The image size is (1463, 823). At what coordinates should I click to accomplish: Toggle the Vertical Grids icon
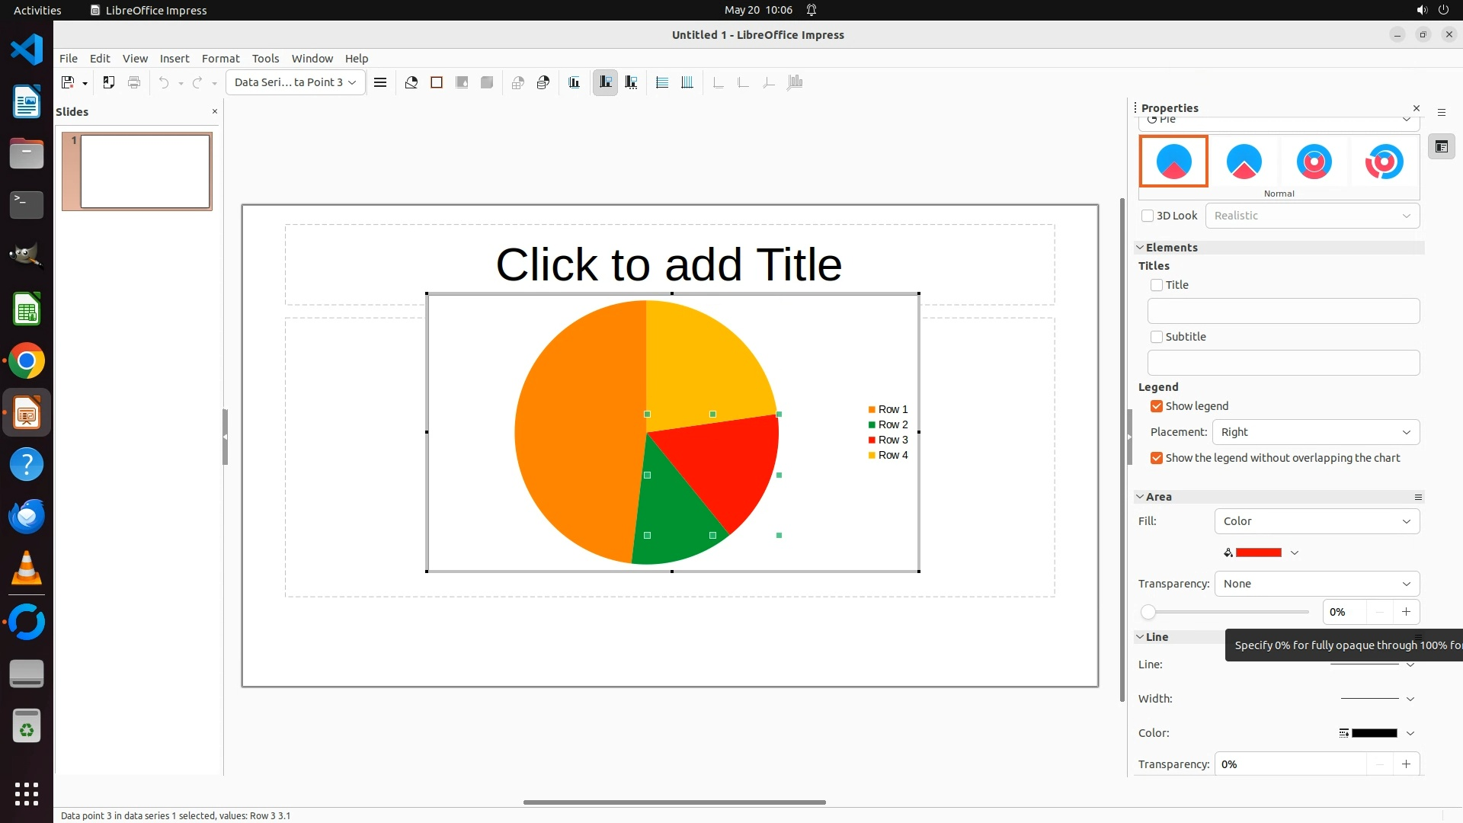coord(687,82)
